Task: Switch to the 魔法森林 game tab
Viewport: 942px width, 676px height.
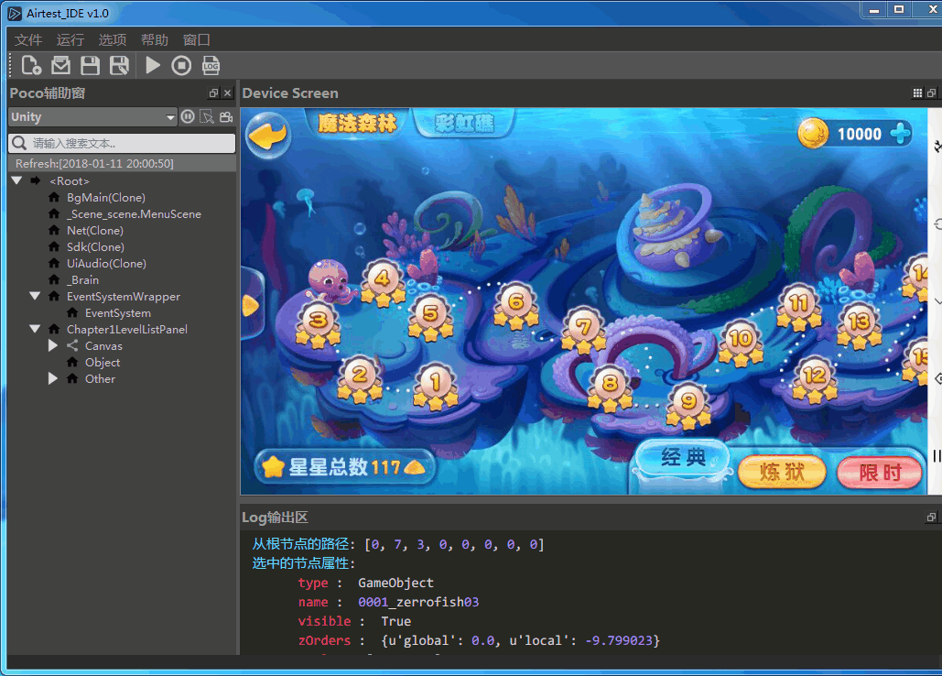Action: tap(357, 123)
